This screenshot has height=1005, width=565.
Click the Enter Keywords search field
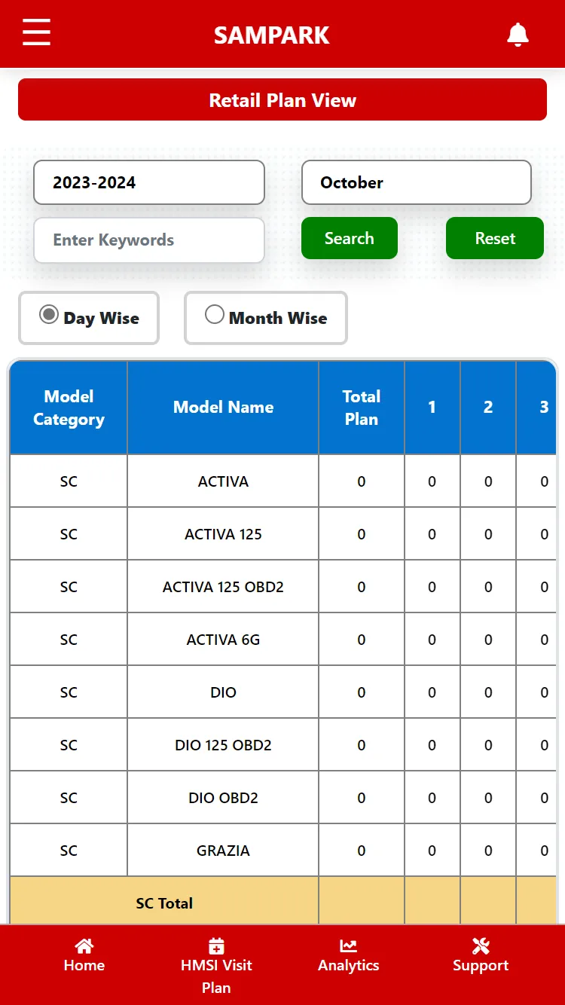point(149,240)
